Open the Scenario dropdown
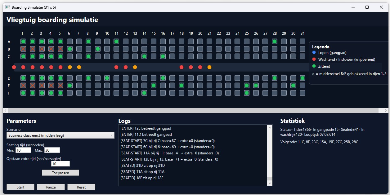 pyautogui.click(x=61, y=135)
